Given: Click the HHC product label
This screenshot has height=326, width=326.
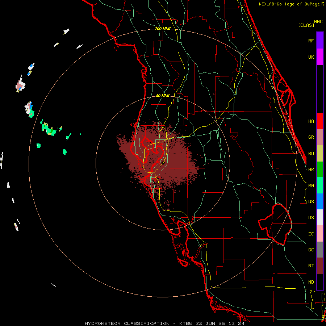Looking at the screenshot, I should (318, 22).
